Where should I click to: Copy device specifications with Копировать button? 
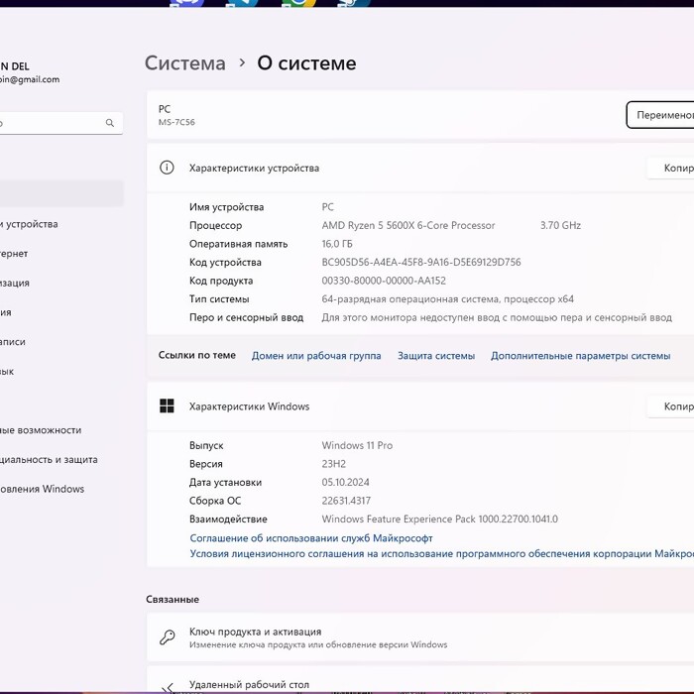pyautogui.click(x=670, y=168)
